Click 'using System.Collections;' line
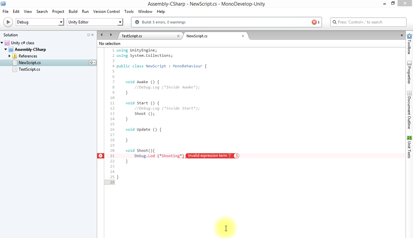Screen dimensions: 413x238 (145, 55)
